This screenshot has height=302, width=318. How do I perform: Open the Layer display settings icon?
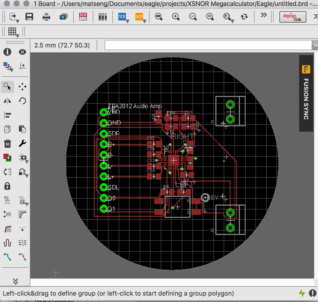(x=8, y=66)
